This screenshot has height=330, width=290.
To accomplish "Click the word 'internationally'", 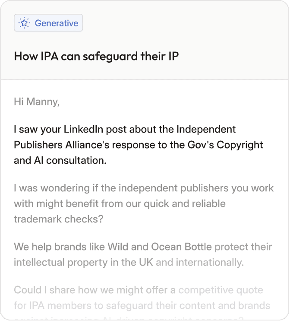I will (210, 262).
